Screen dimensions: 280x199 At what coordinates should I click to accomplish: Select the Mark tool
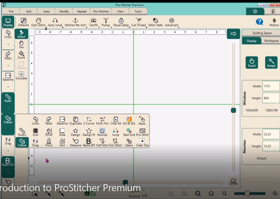(x=142, y=121)
